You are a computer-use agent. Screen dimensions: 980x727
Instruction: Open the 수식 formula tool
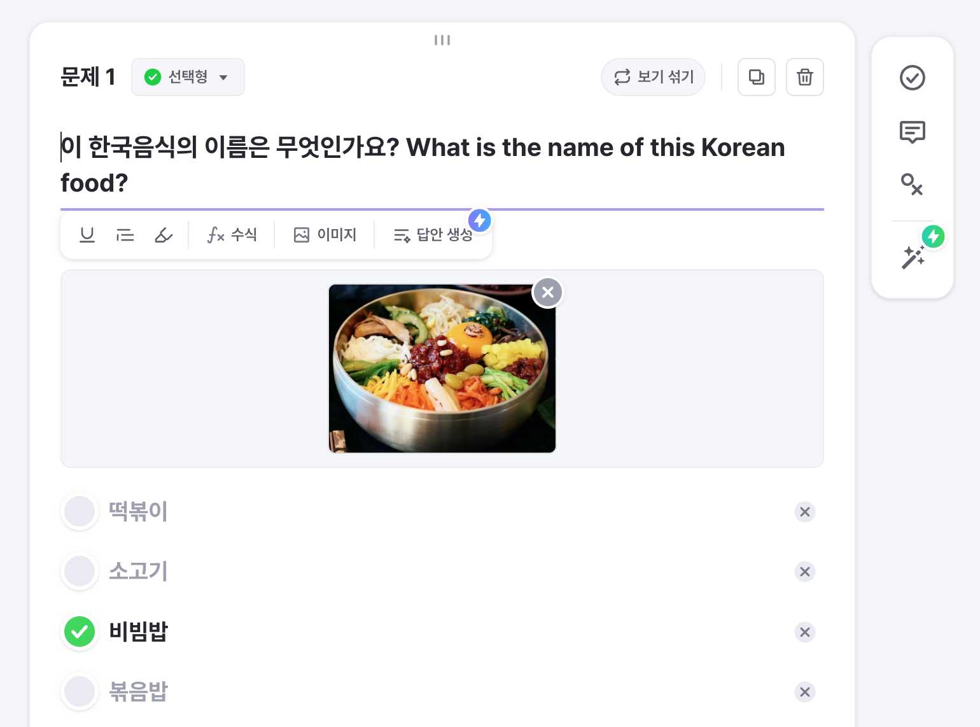point(232,235)
